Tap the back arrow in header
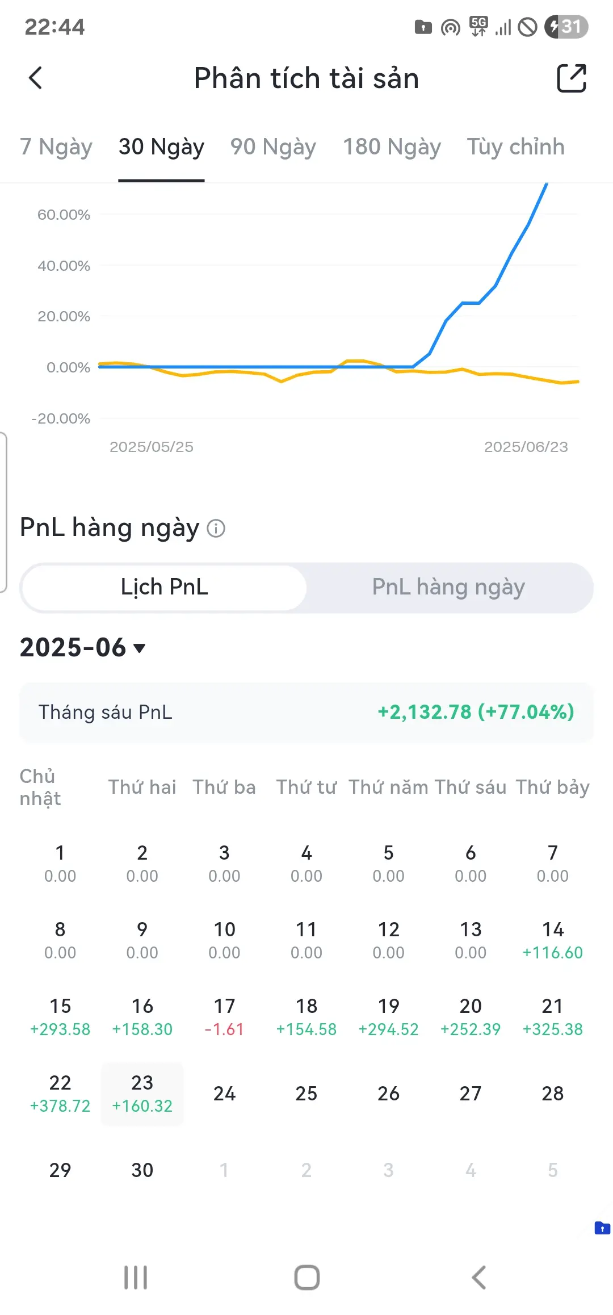The width and height of the screenshot is (613, 1315). (35, 78)
